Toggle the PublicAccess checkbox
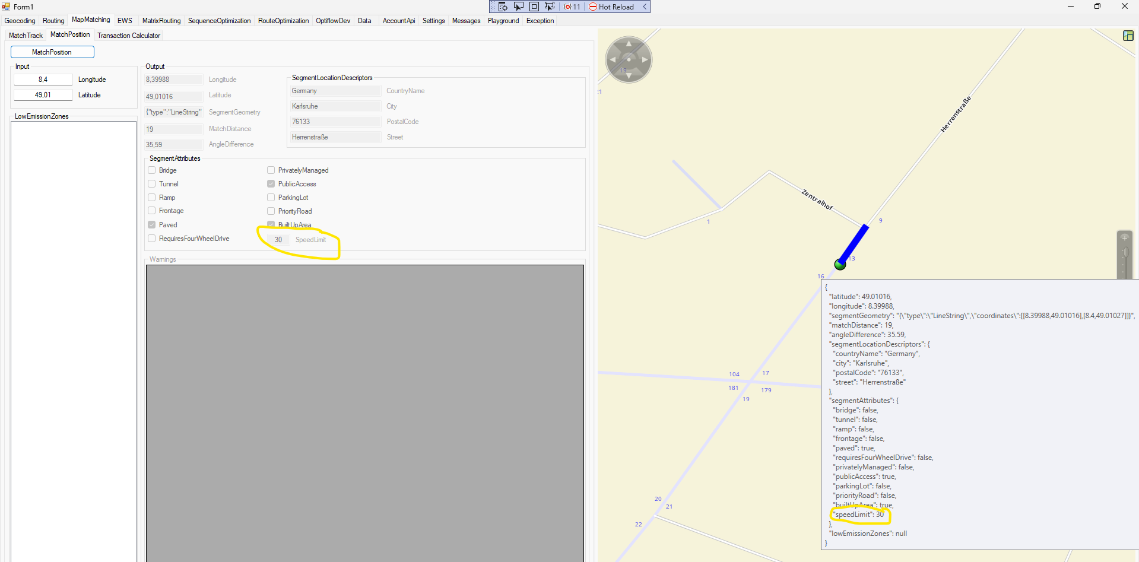Viewport: 1139px width, 562px height. [271, 184]
